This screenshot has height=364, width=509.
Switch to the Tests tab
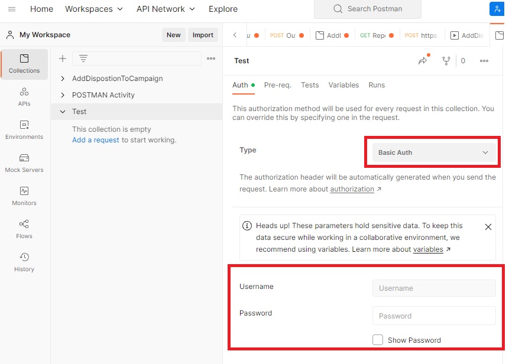(310, 85)
